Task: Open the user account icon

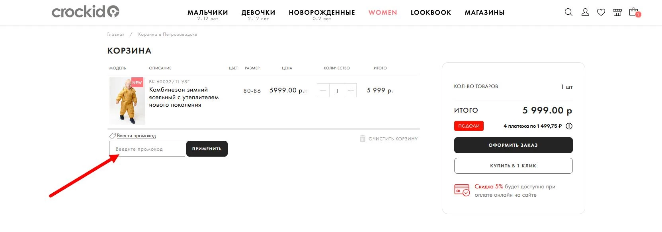Action: [x=585, y=12]
